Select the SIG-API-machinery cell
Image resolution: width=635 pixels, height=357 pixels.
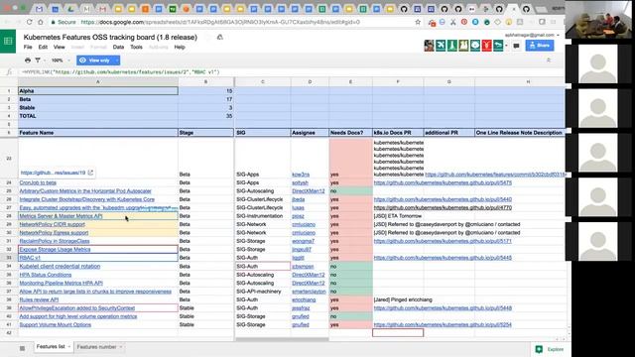pyautogui.click(x=262, y=292)
